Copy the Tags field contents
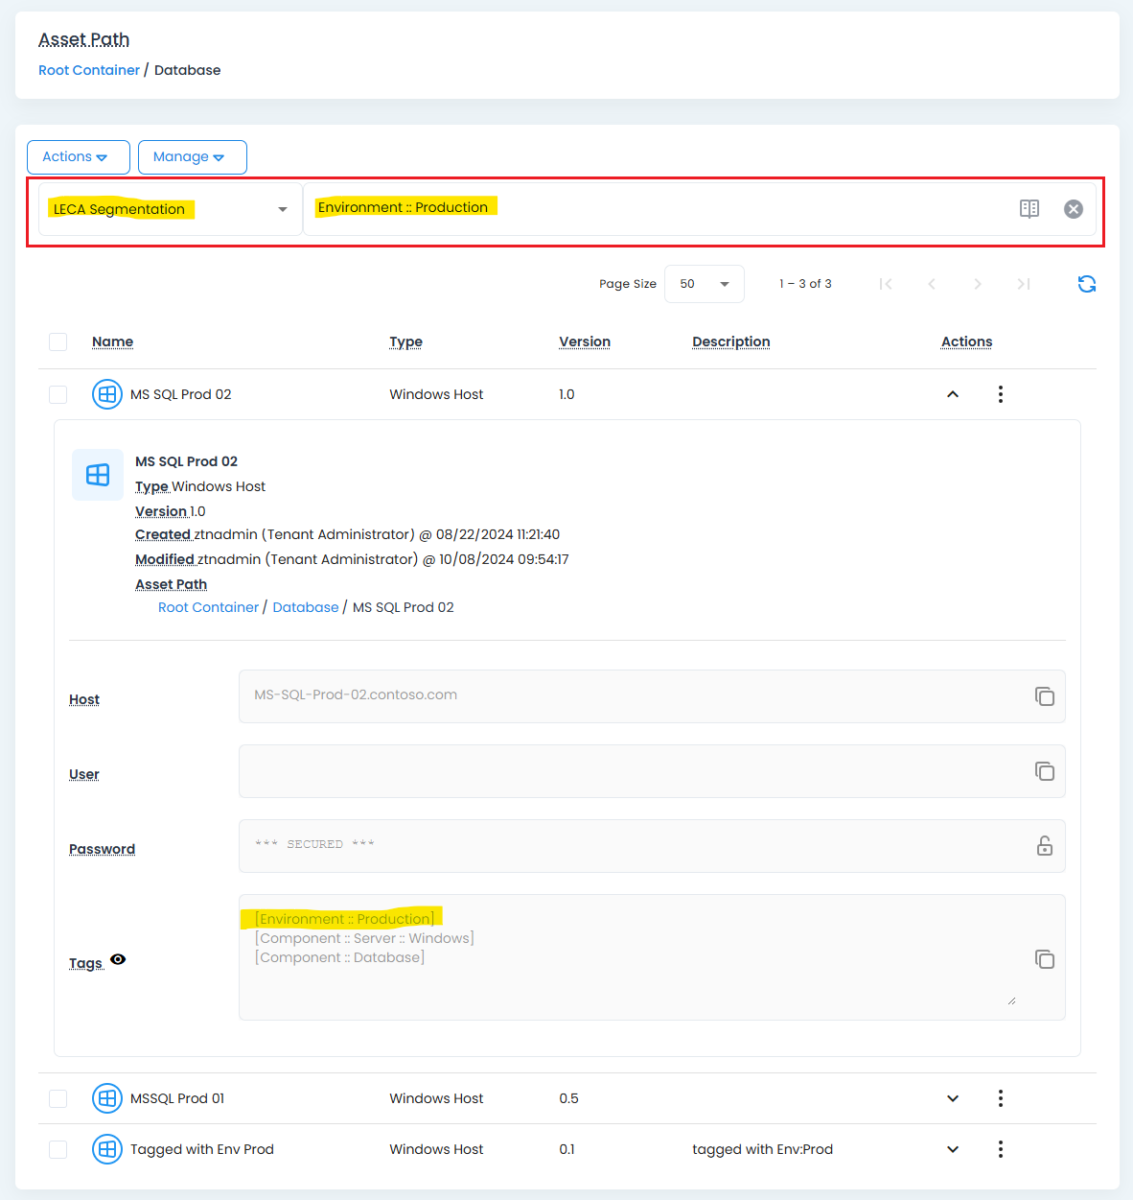Image resolution: width=1133 pixels, height=1200 pixels. pyautogui.click(x=1044, y=959)
